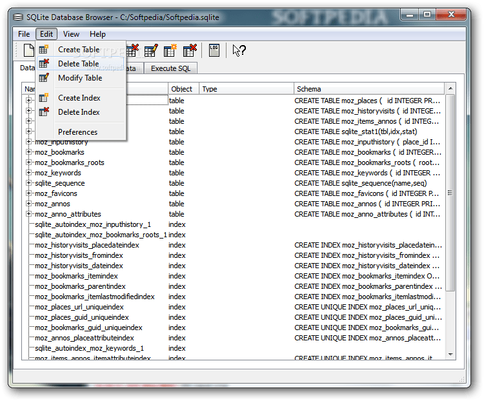484x401 pixels.
Task: Select moz_bookmarks_guid_uniqueindex row
Action: (233, 328)
